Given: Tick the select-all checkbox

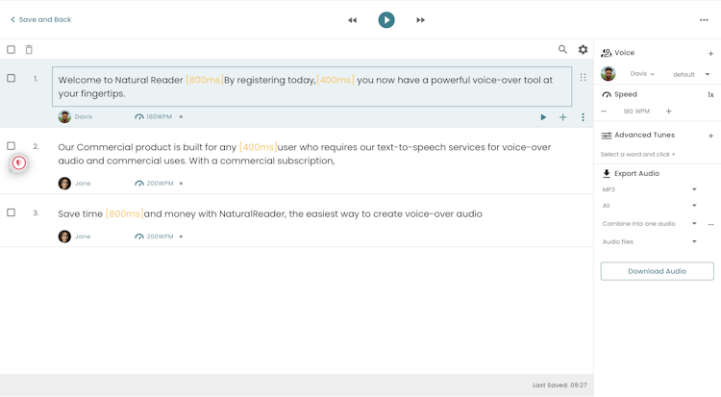Looking at the screenshot, I should coord(12,50).
